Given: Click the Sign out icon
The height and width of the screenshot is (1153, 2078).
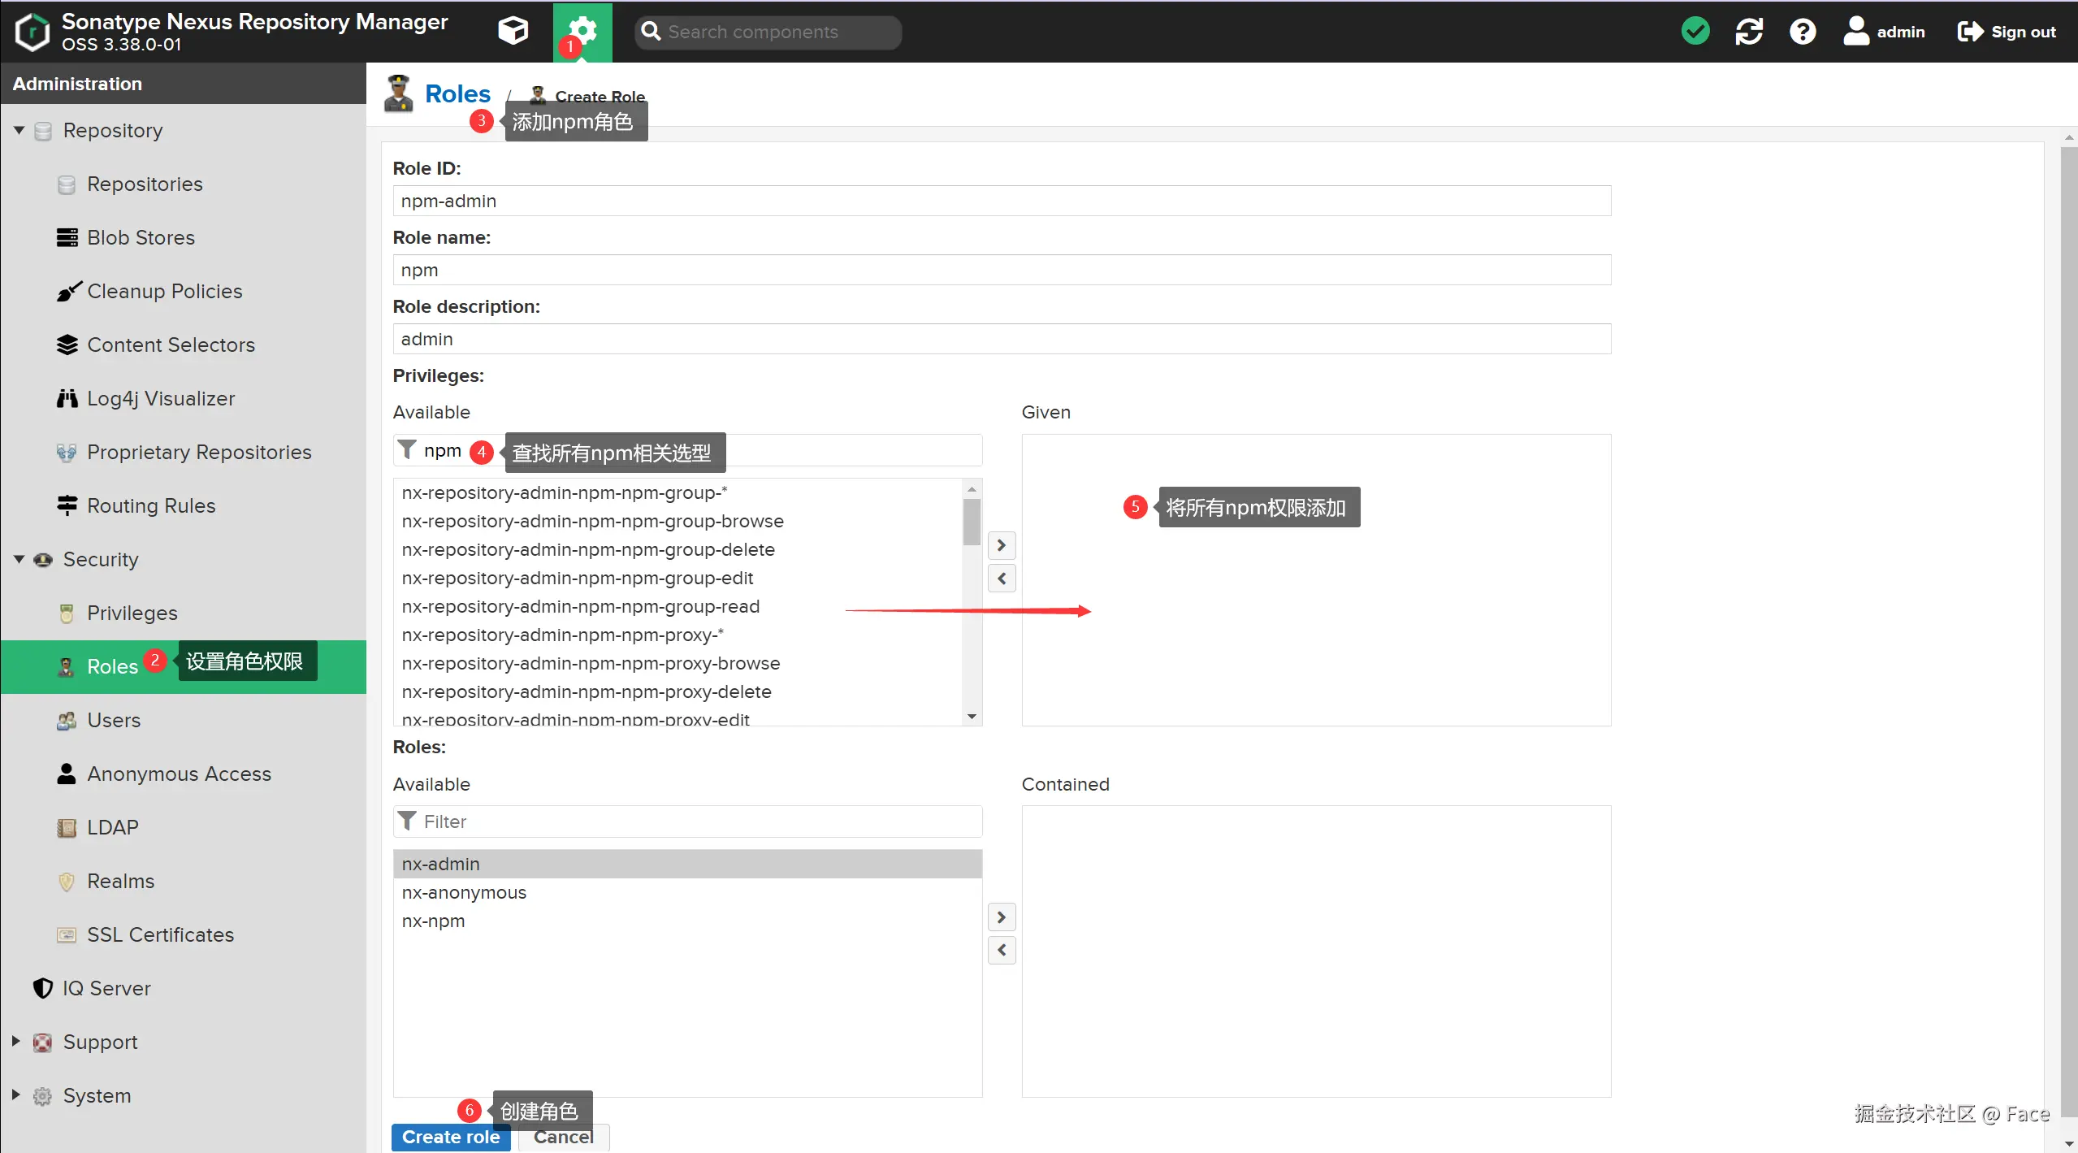Looking at the screenshot, I should point(1969,32).
